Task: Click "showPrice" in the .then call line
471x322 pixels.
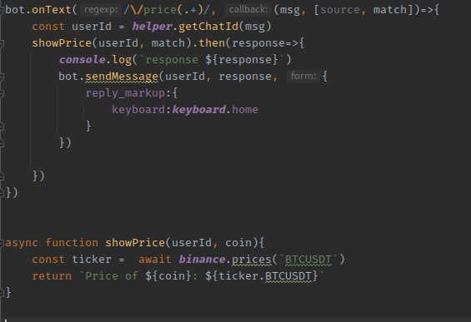Action: pos(62,43)
